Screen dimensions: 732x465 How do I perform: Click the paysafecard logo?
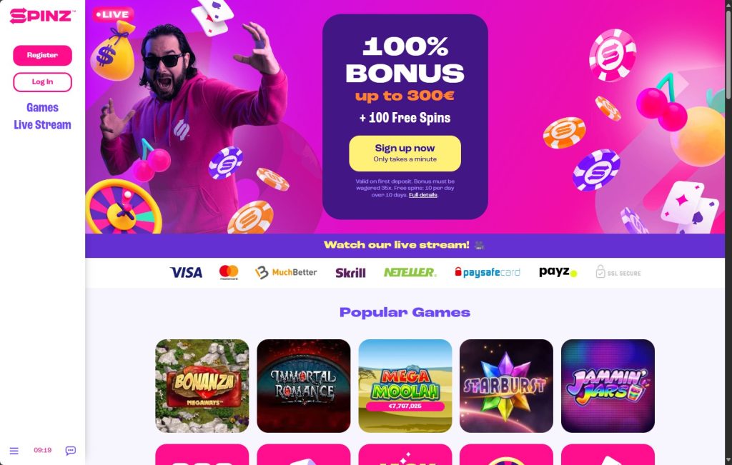point(488,272)
